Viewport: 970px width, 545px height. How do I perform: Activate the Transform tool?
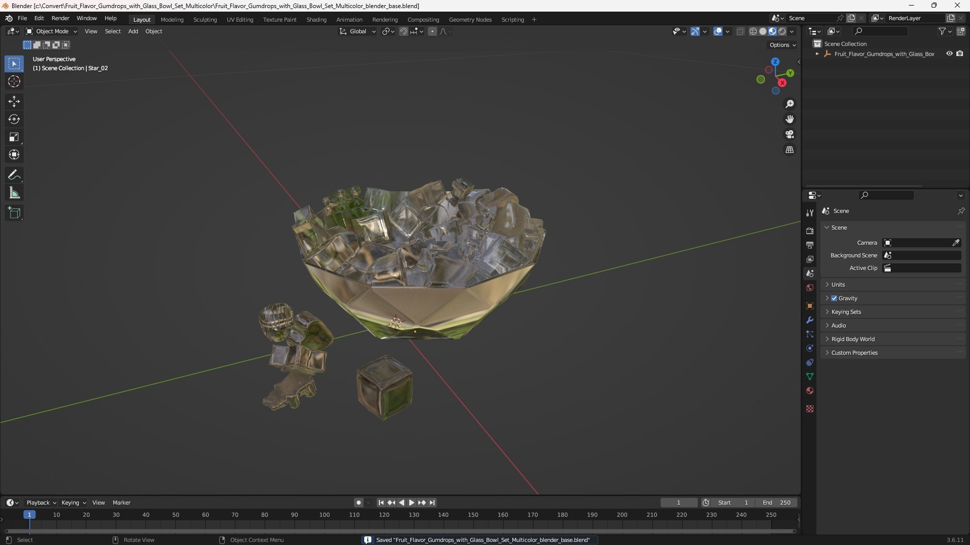click(x=14, y=154)
